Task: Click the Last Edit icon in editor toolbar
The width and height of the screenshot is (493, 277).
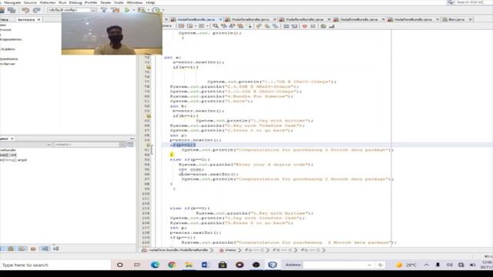Action: 182,26
